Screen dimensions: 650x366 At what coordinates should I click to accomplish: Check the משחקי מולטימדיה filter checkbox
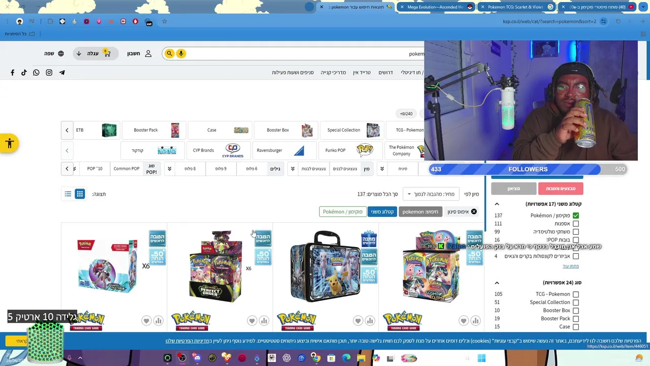576,232
